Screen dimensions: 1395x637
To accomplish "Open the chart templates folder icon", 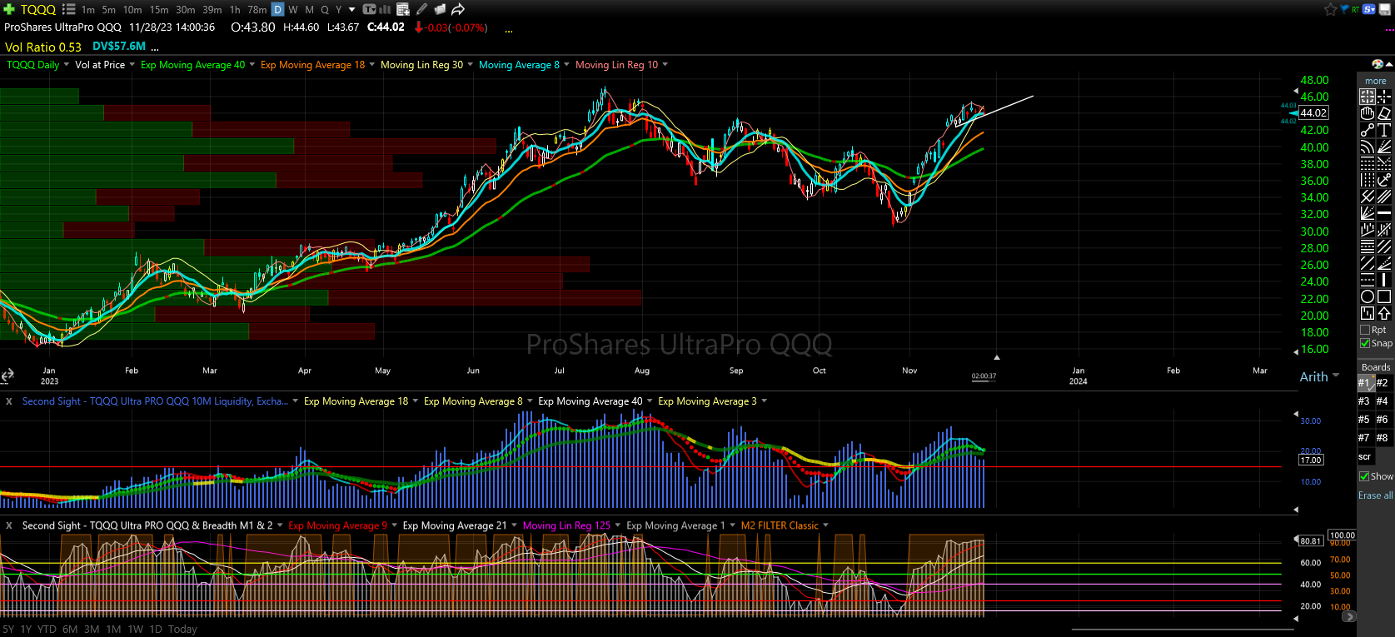I will 440,9.
